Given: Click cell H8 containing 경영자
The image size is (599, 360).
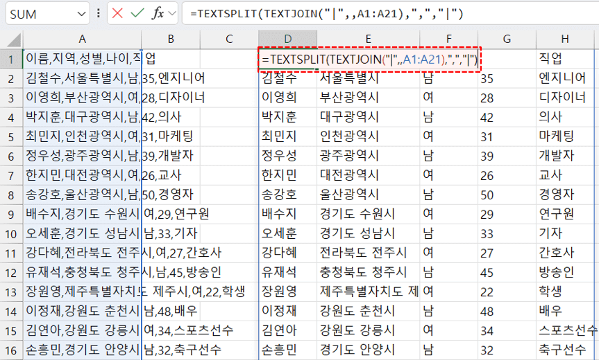Looking at the screenshot, I should point(565,195).
